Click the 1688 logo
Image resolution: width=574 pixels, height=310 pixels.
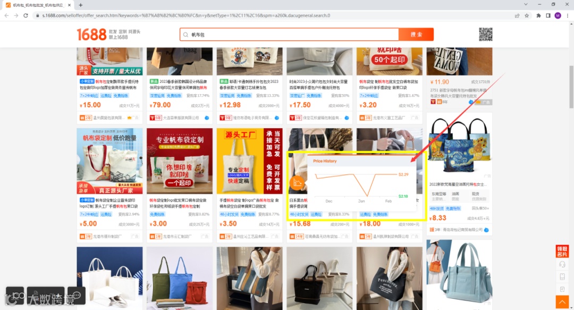tap(91, 35)
